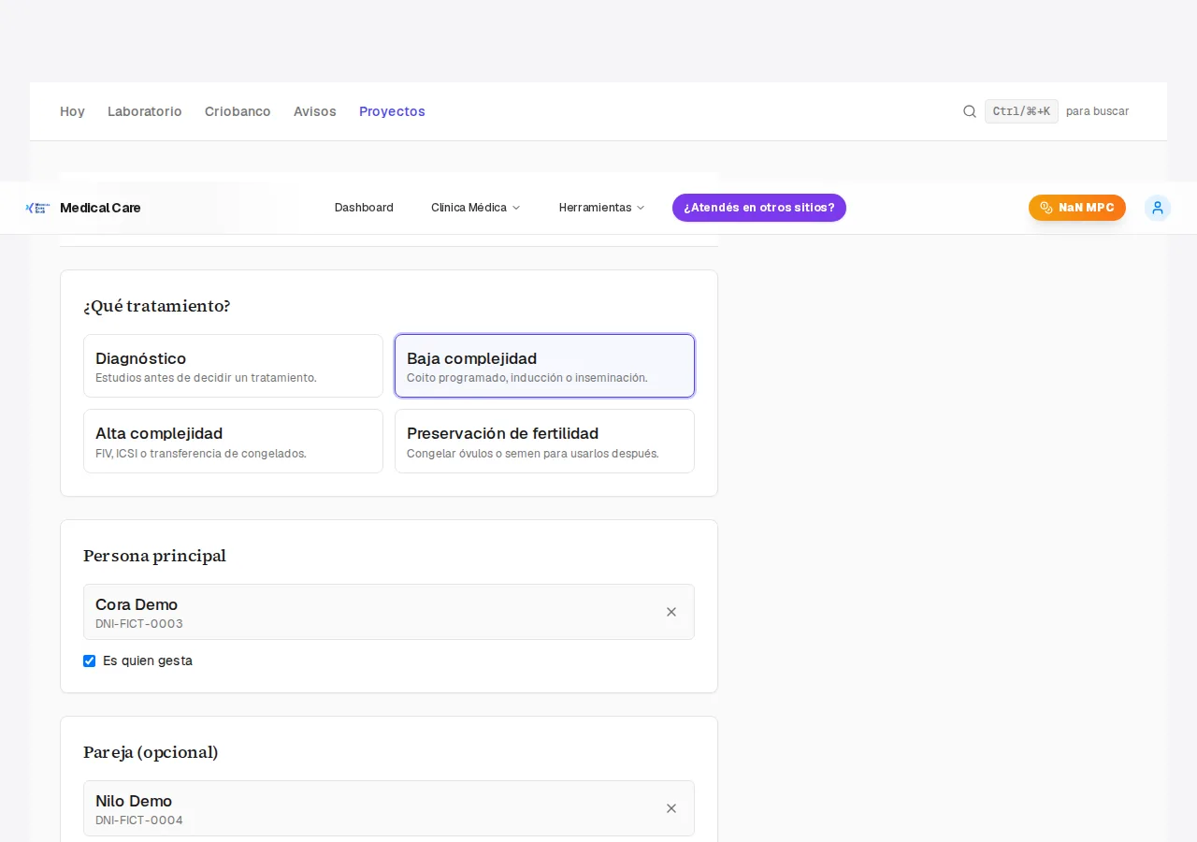Click the 'Medical Care' brand name
The image size is (1197, 842).
pyautogui.click(x=100, y=208)
